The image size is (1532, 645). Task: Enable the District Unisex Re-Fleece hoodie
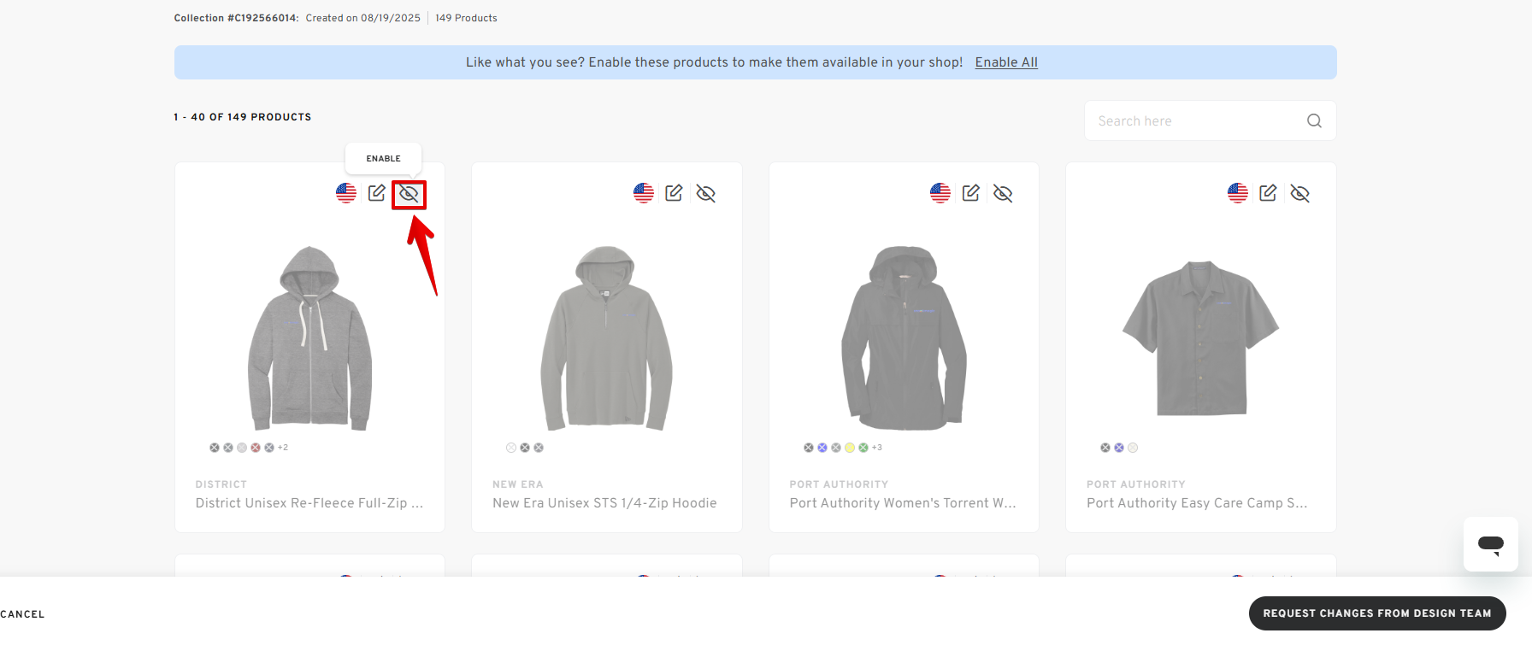409,194
